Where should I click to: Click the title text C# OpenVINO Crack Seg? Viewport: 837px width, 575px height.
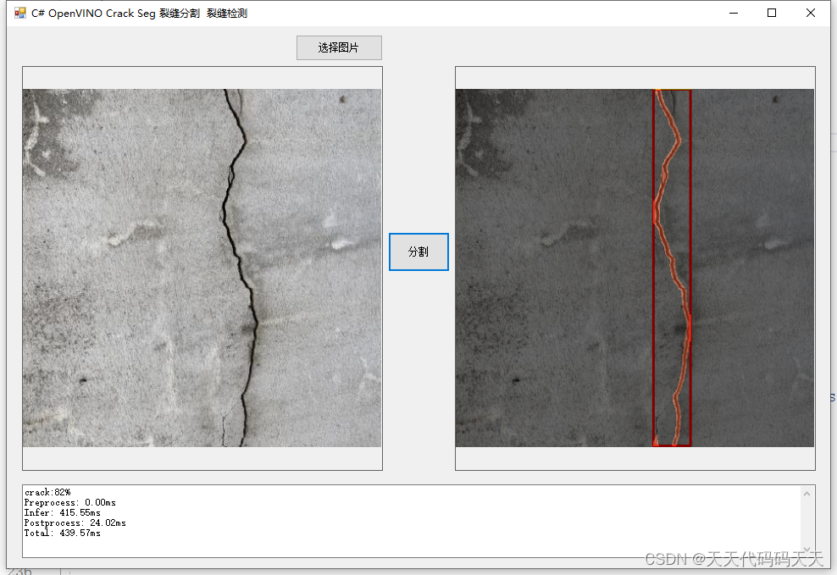pos(93,13)
